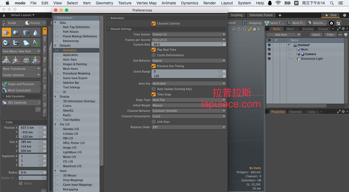Click the Select button in Items panel
The width and height of the screenshot is (349, 192).
coord(316,35)
